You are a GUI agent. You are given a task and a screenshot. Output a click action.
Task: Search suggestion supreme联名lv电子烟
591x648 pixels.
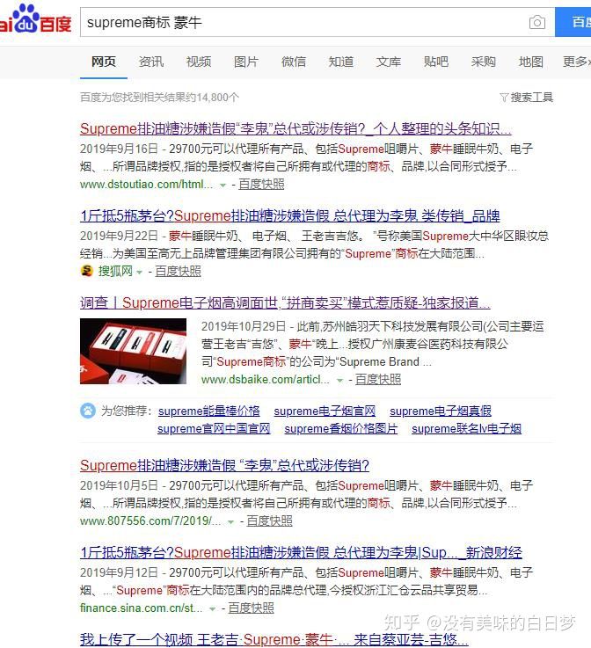[467, 429]
